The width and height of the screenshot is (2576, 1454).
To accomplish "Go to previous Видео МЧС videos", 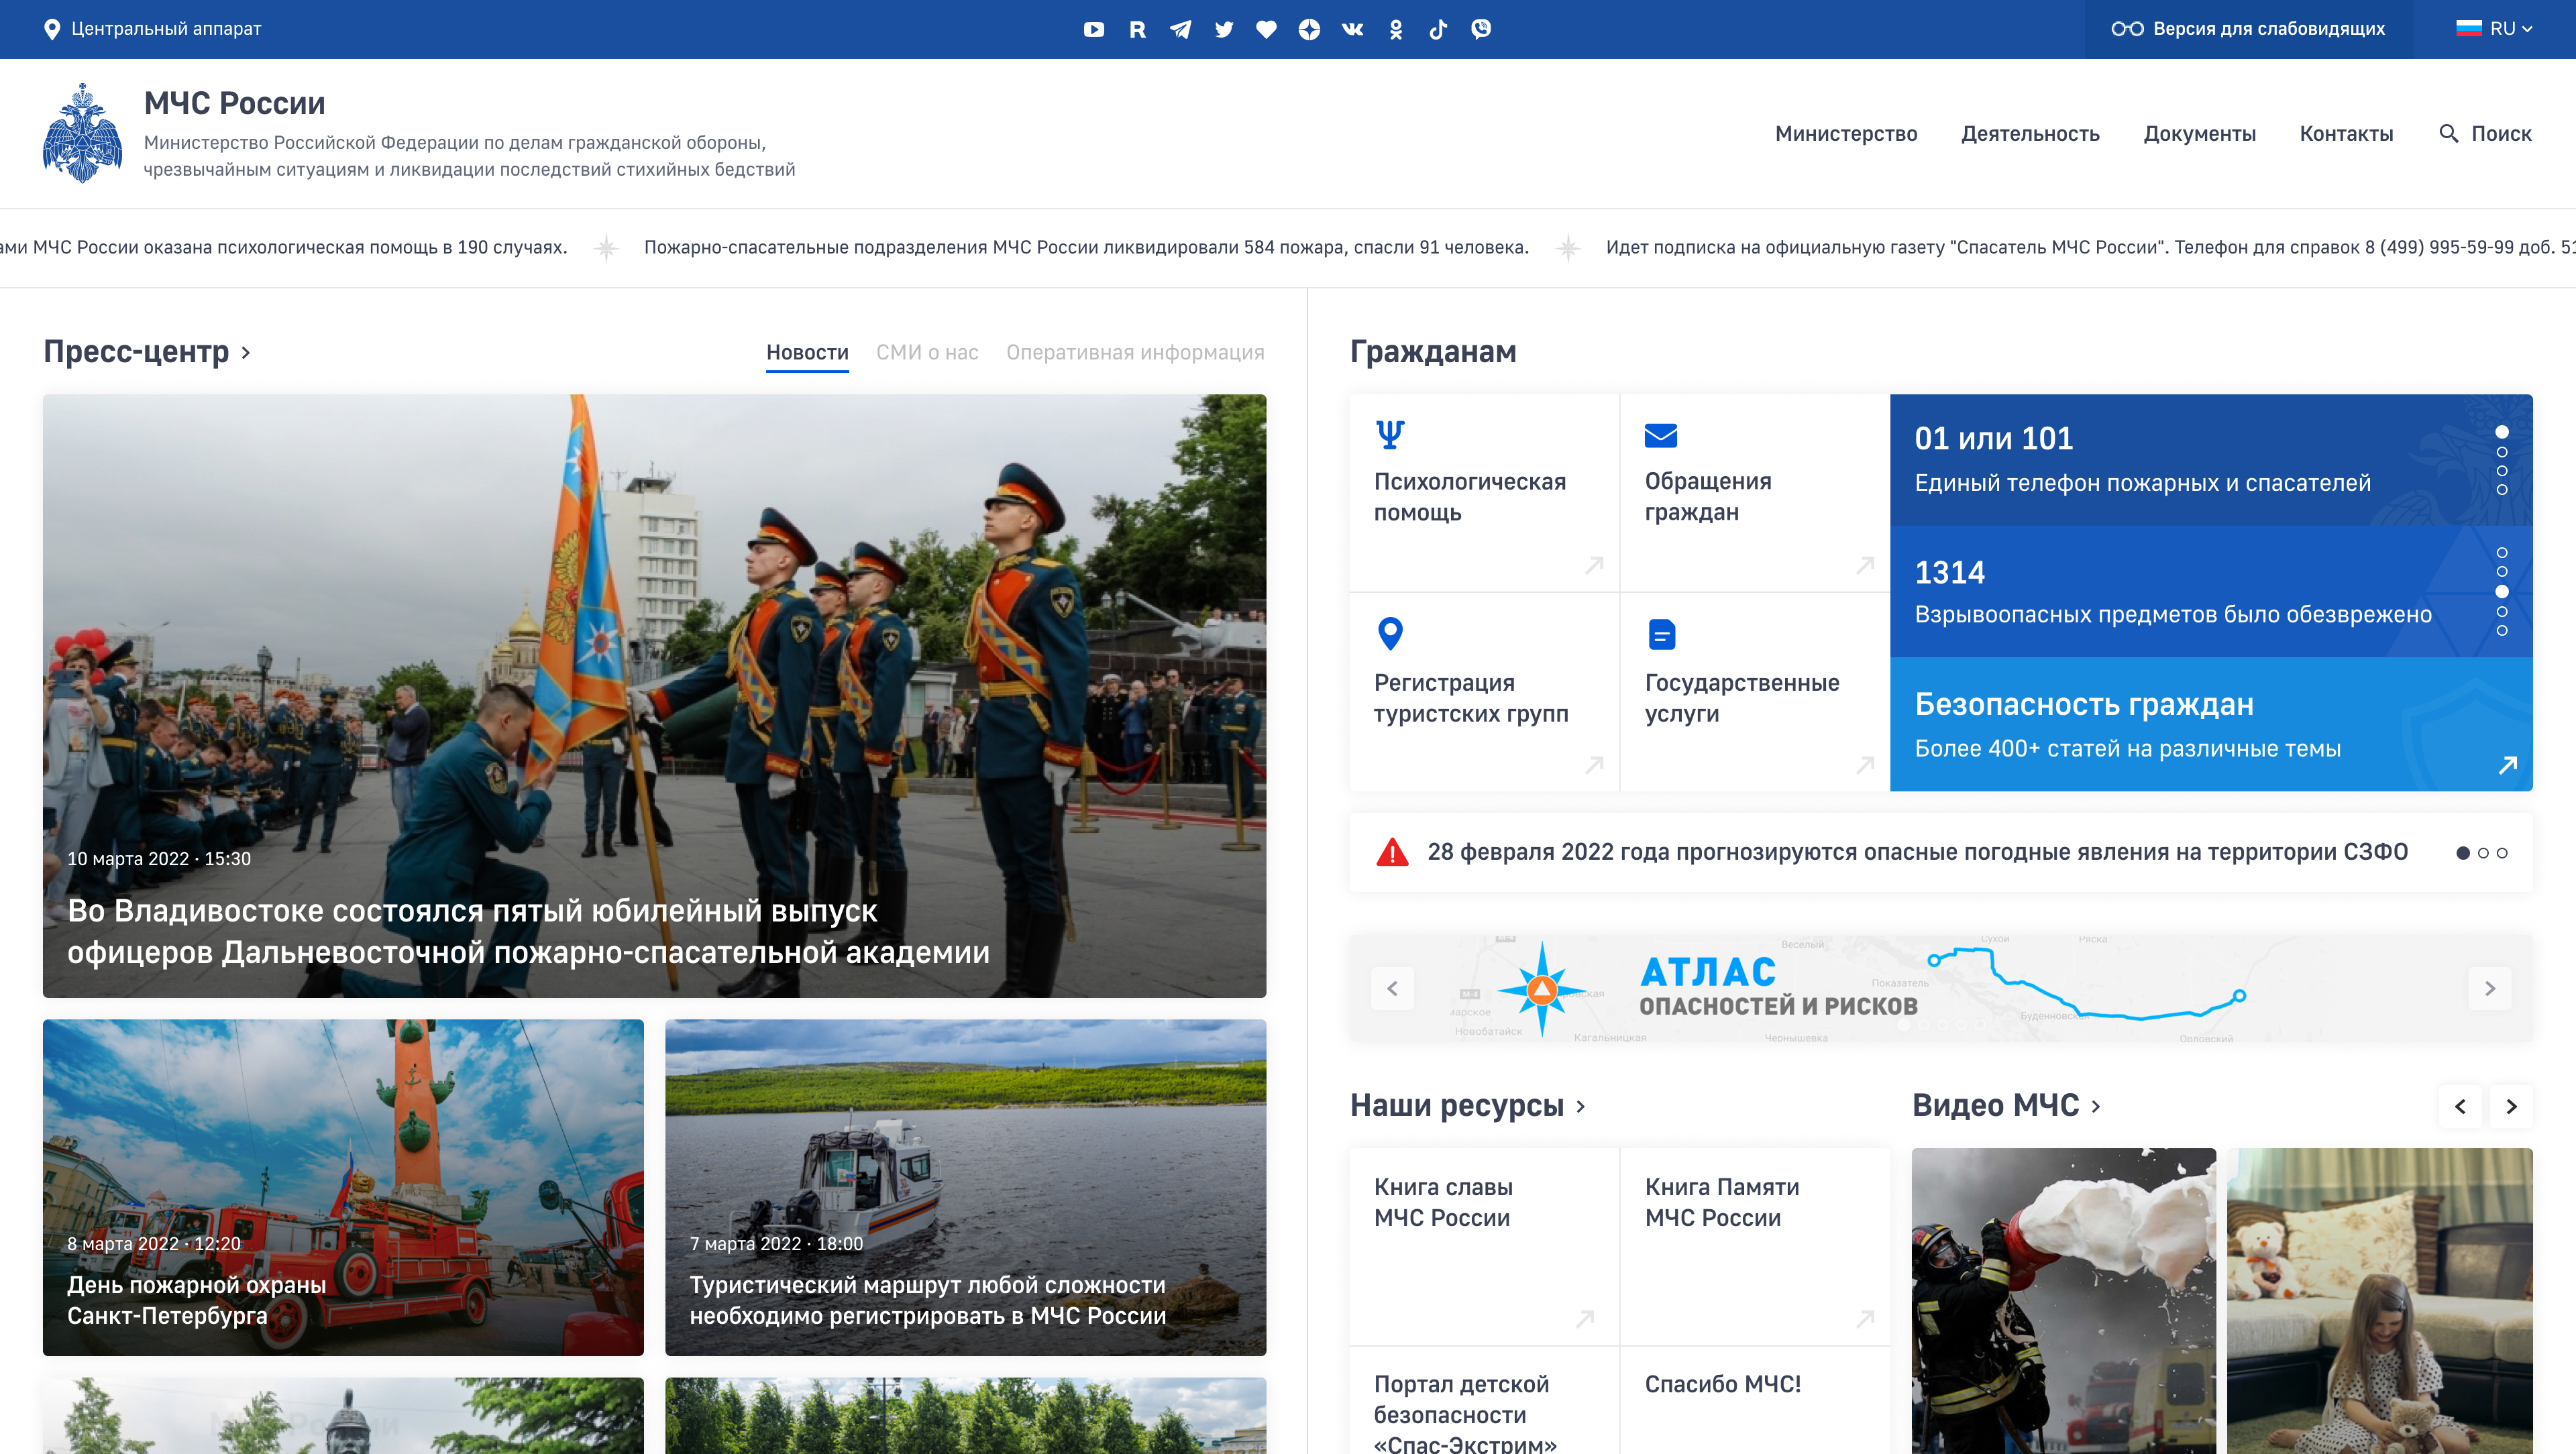I will pyautogui.click(x=2460, y=1106).
